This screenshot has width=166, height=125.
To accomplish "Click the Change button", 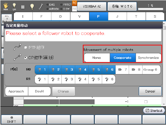I will 64,91.
